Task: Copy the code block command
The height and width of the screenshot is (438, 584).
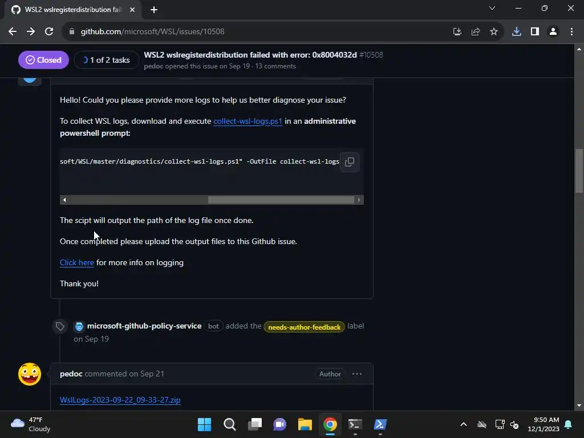Action: (350, 162)
